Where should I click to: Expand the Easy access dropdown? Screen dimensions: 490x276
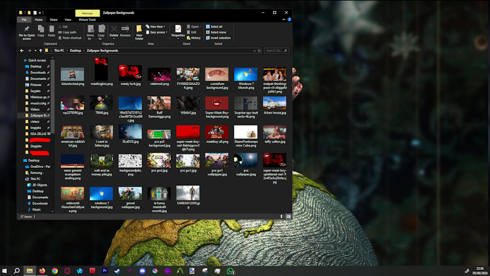pos(166,32)
